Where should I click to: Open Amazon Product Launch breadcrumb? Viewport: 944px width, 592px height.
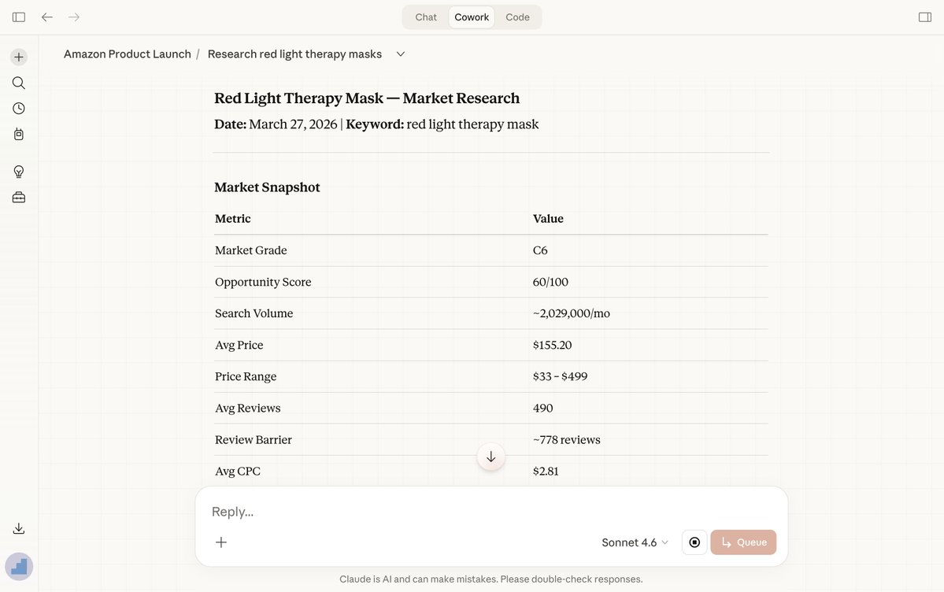127,54
